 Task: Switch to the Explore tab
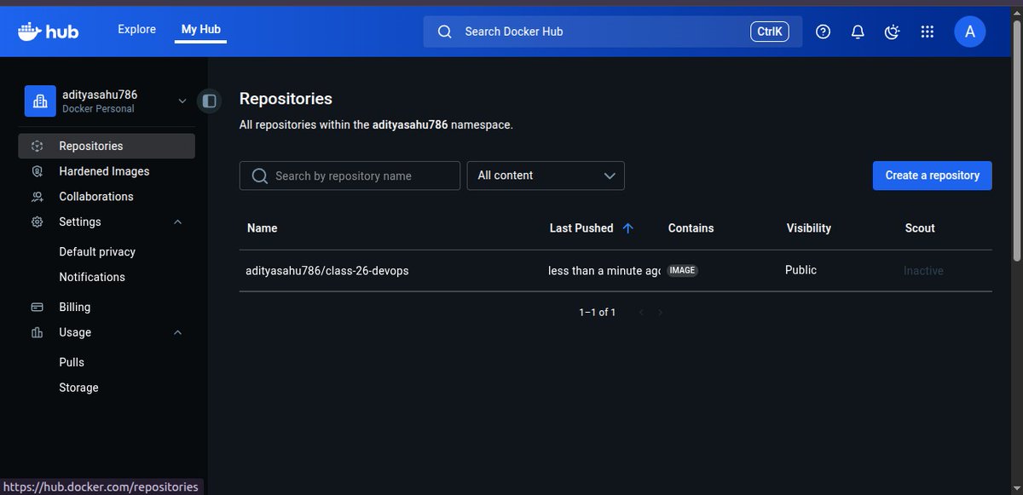(136, 30)
